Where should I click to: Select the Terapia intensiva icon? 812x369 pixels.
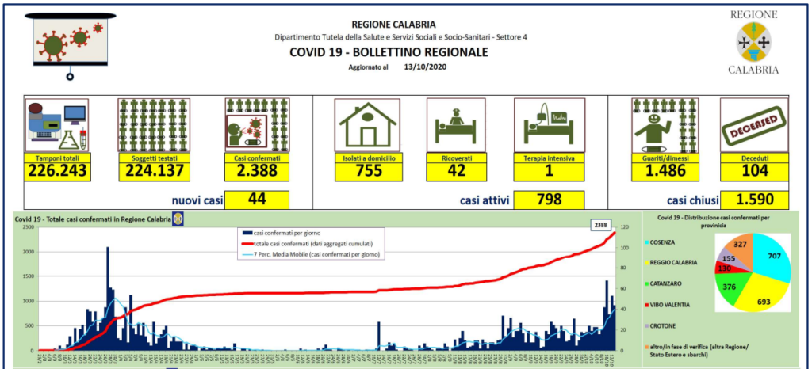tap(549, 125)
